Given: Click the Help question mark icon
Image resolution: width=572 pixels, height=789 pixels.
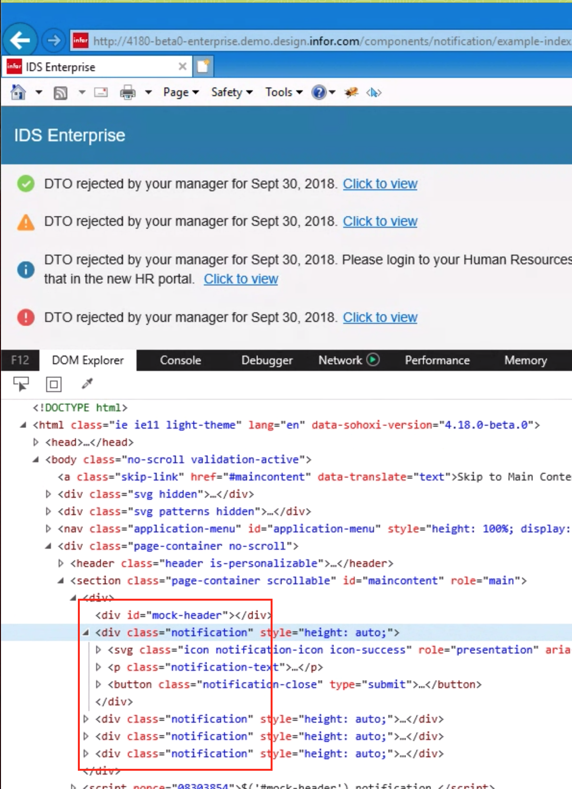Looking at the screenshot, I should (x=319, y=92).
